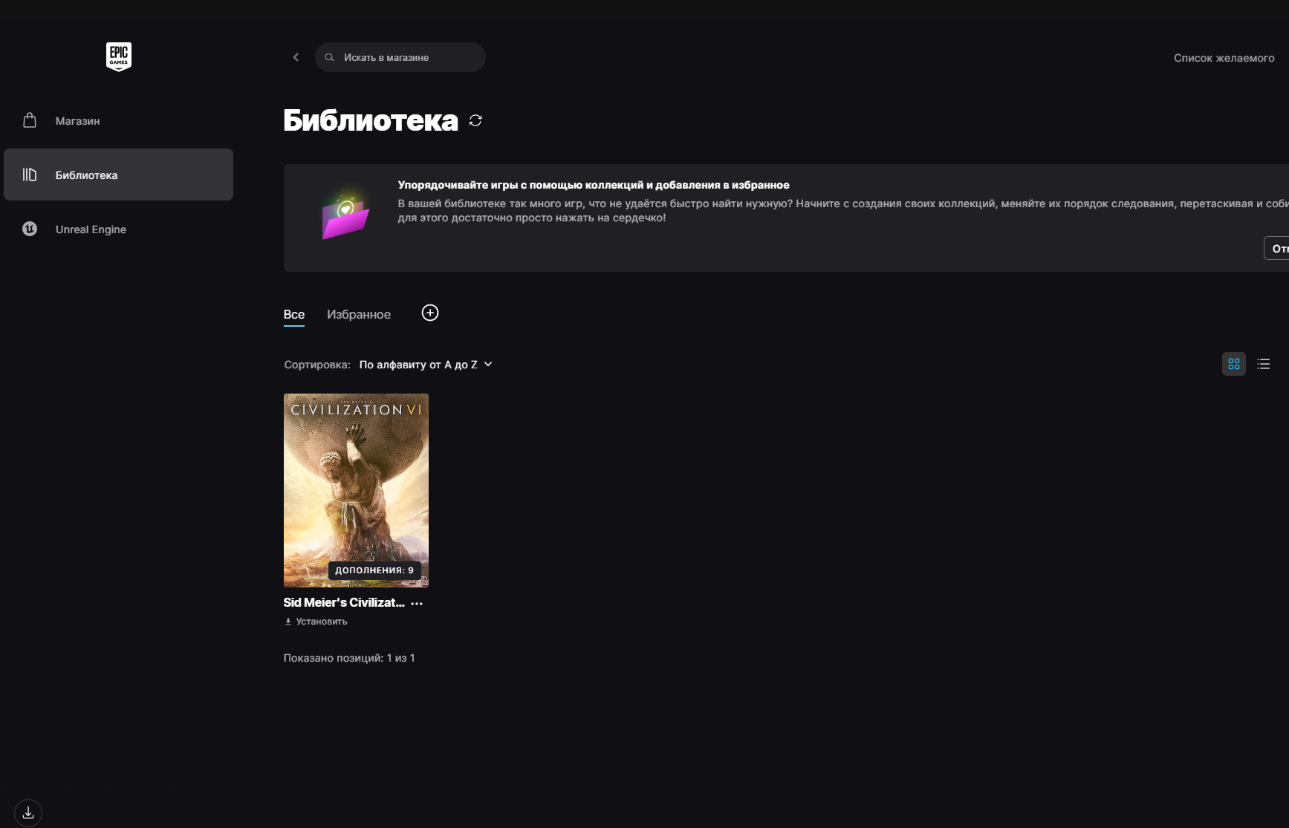
Task: Focus the Искать в магазине search field
Action: [x=400, y=57]
